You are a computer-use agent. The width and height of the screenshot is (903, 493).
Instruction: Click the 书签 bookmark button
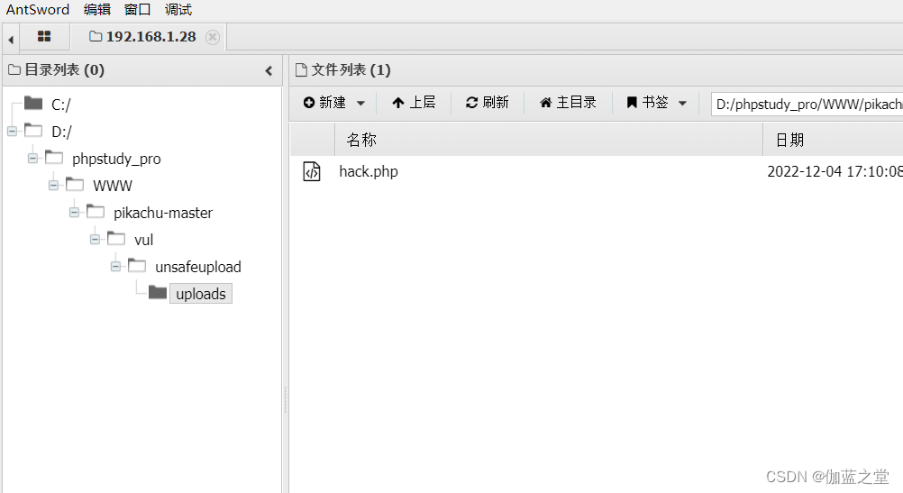click(x=647, y=103)
